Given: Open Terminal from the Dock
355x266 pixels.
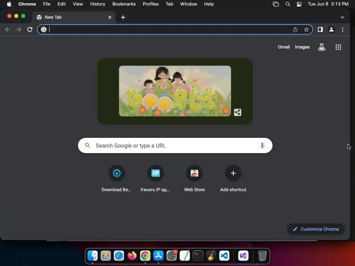Looking at the screenshot, I should tap(198, 256).
